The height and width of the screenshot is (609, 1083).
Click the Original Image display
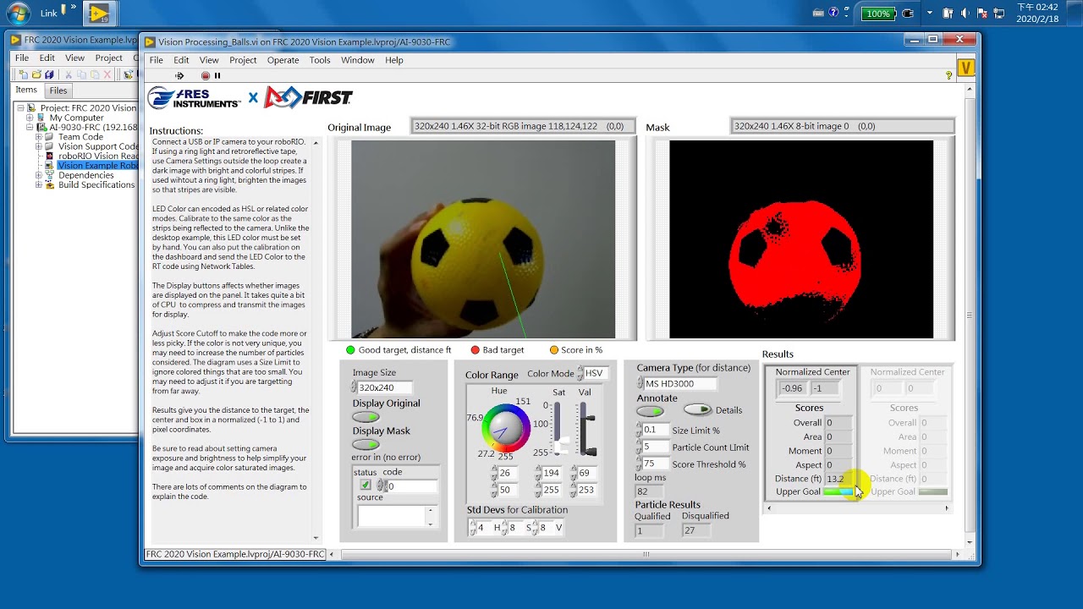click(x=483, y=239)
